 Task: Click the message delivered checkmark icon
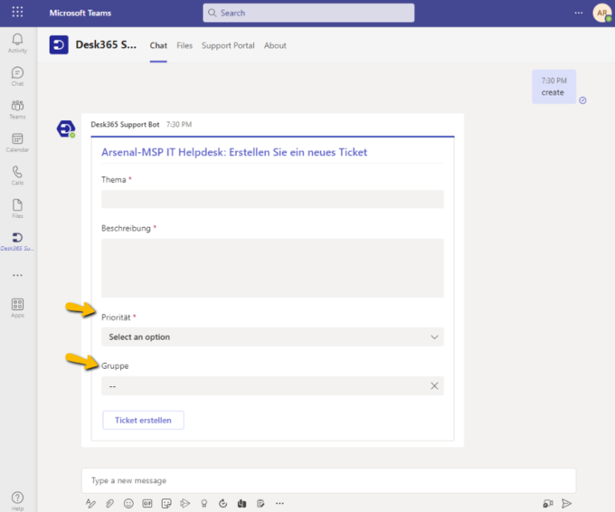583,100
